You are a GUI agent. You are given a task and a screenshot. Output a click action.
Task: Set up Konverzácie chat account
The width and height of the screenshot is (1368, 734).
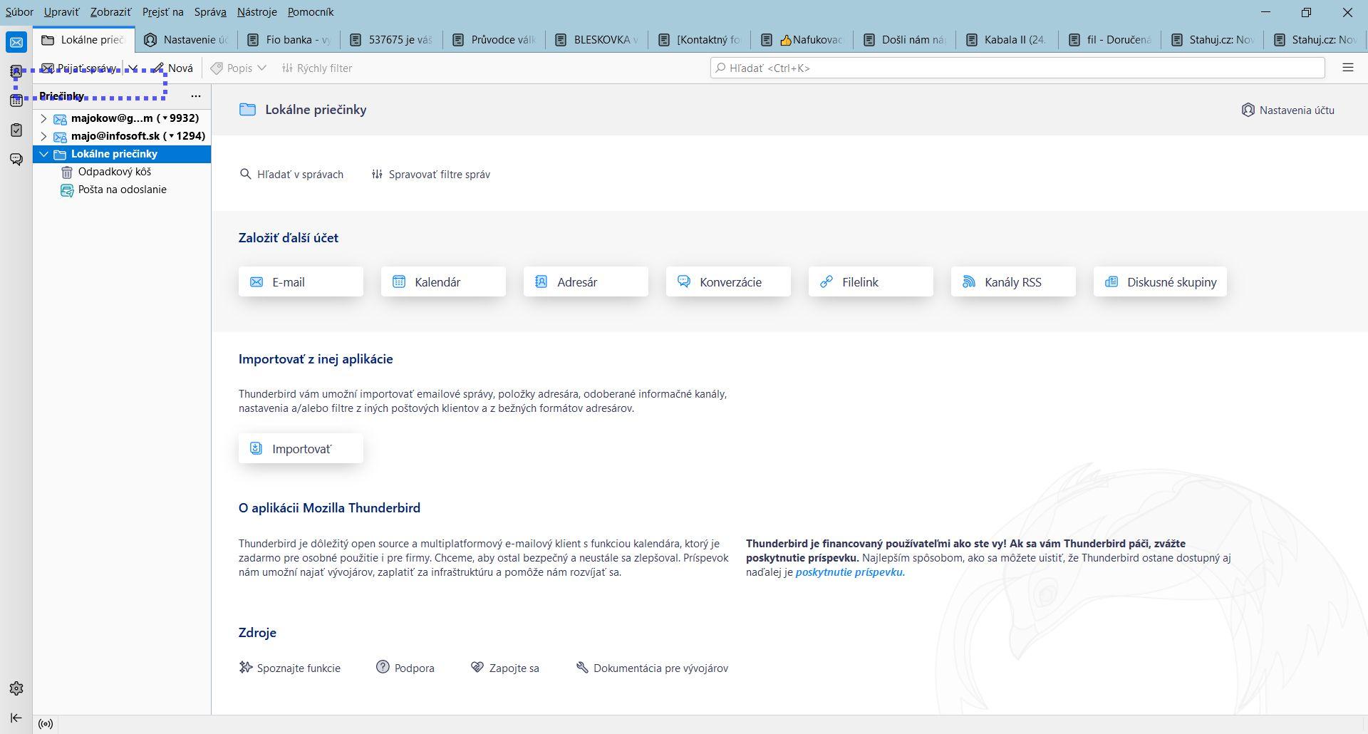[728, 282]
